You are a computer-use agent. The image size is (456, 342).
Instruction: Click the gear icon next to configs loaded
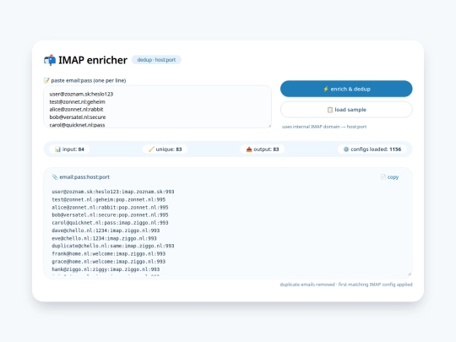346,149
